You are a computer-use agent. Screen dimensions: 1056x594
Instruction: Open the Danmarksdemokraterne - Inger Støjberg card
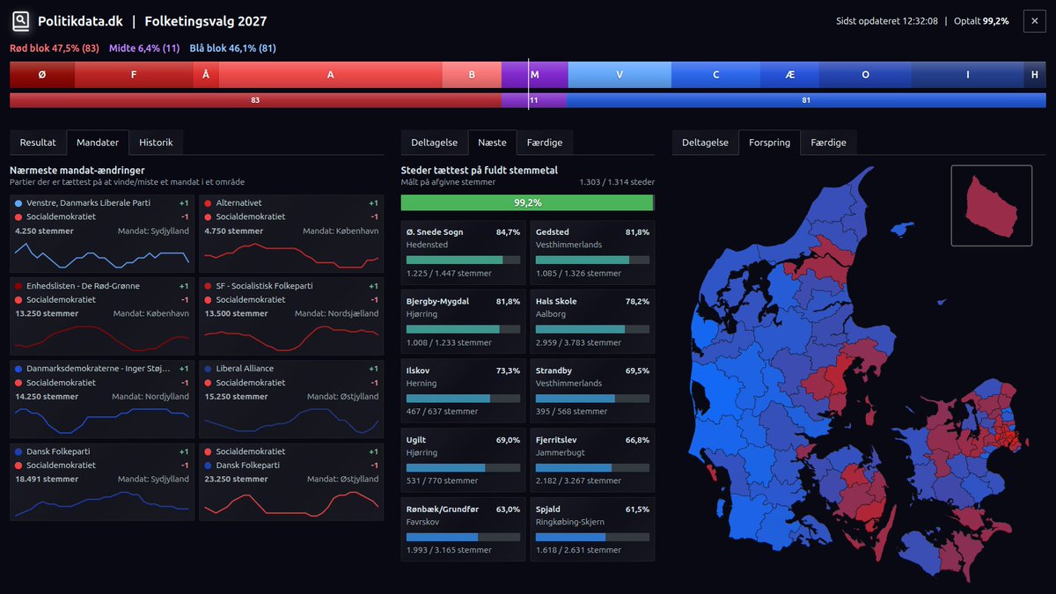(x=102, y=399)
